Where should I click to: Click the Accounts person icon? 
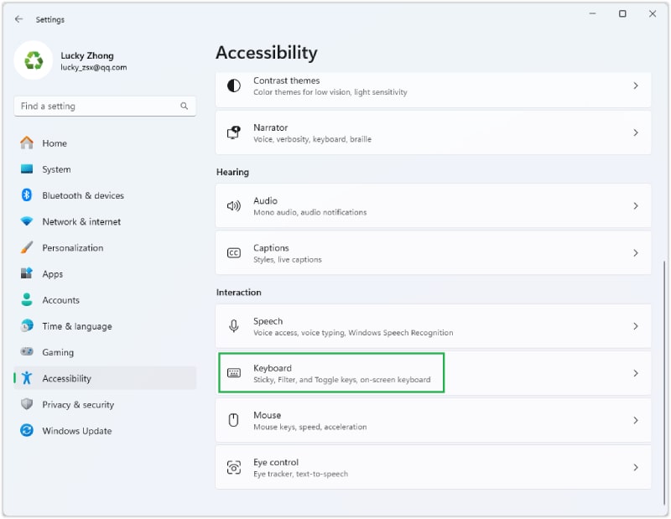[27, 299]
